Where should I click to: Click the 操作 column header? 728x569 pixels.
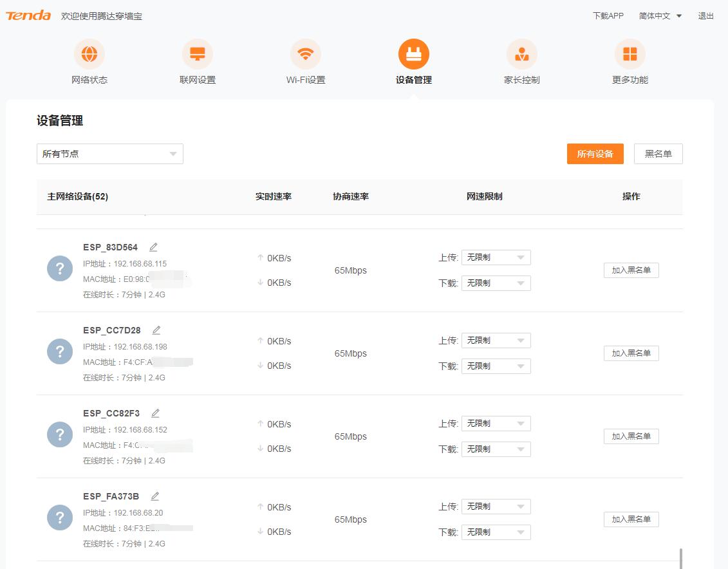point(631,196)
